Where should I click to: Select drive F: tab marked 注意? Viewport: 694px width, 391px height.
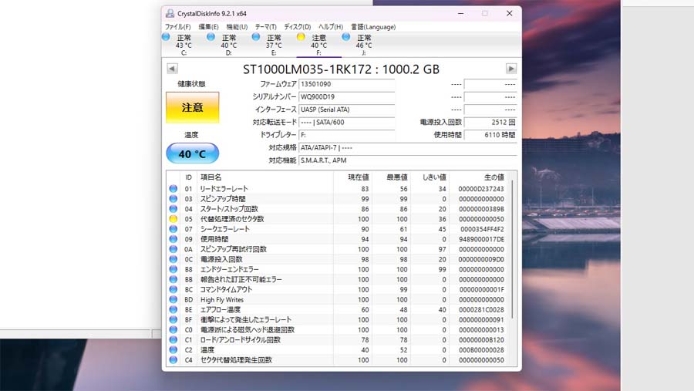click(x=318, y=45)
